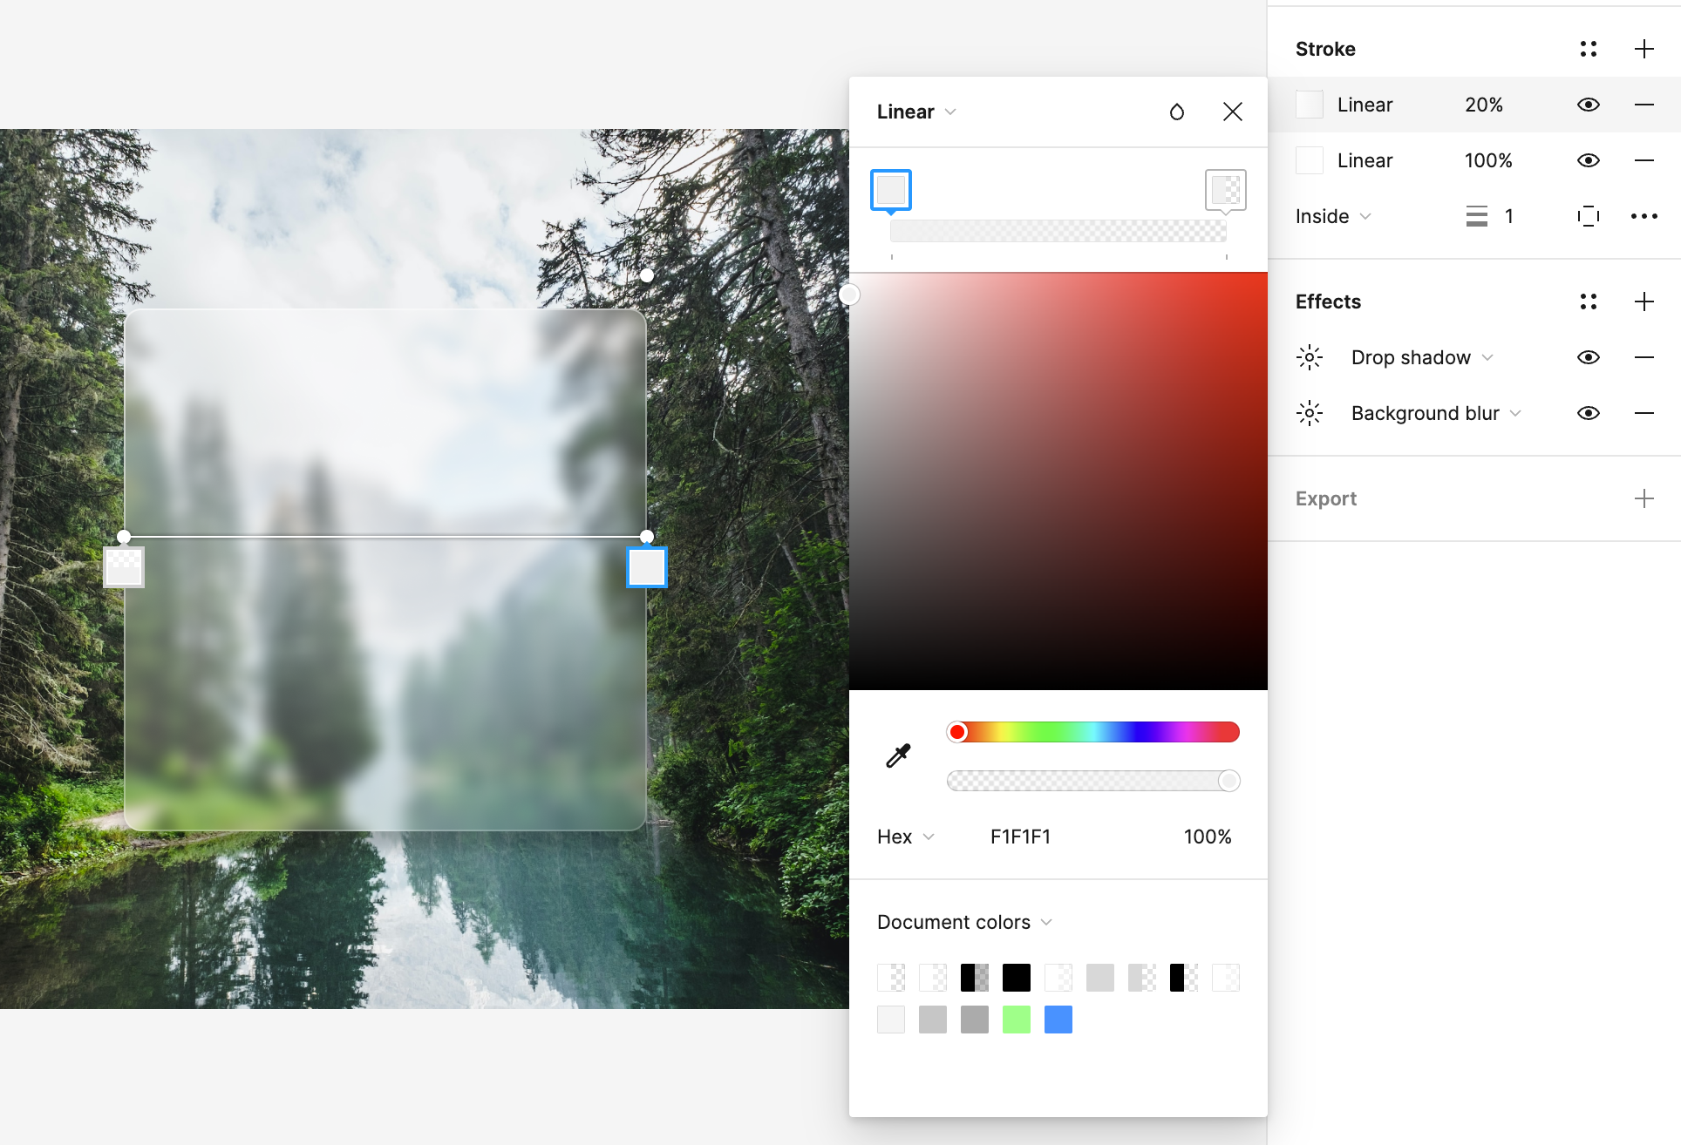This screenshot has width=1681, height=1145.
Task: Click the Stroke style library dots icon
Action: (x=1588, y=49)
